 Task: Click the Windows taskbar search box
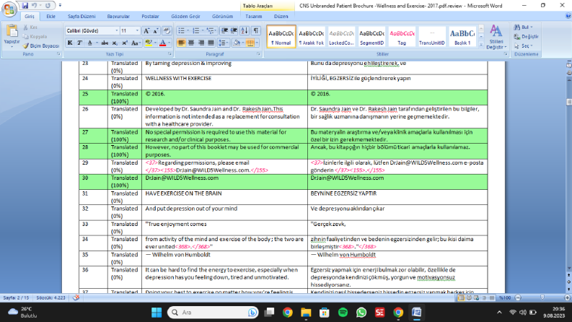coord(213,312)
